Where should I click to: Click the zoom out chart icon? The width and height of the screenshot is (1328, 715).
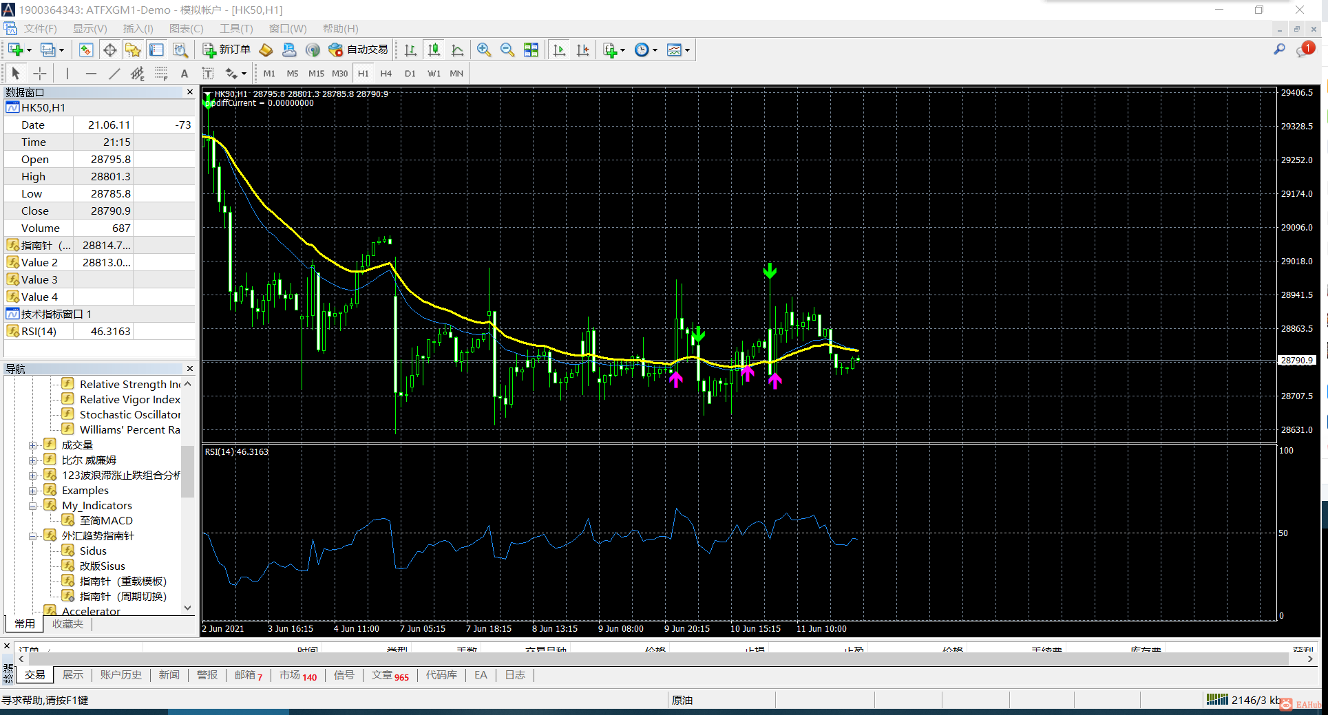coord(507,50)
